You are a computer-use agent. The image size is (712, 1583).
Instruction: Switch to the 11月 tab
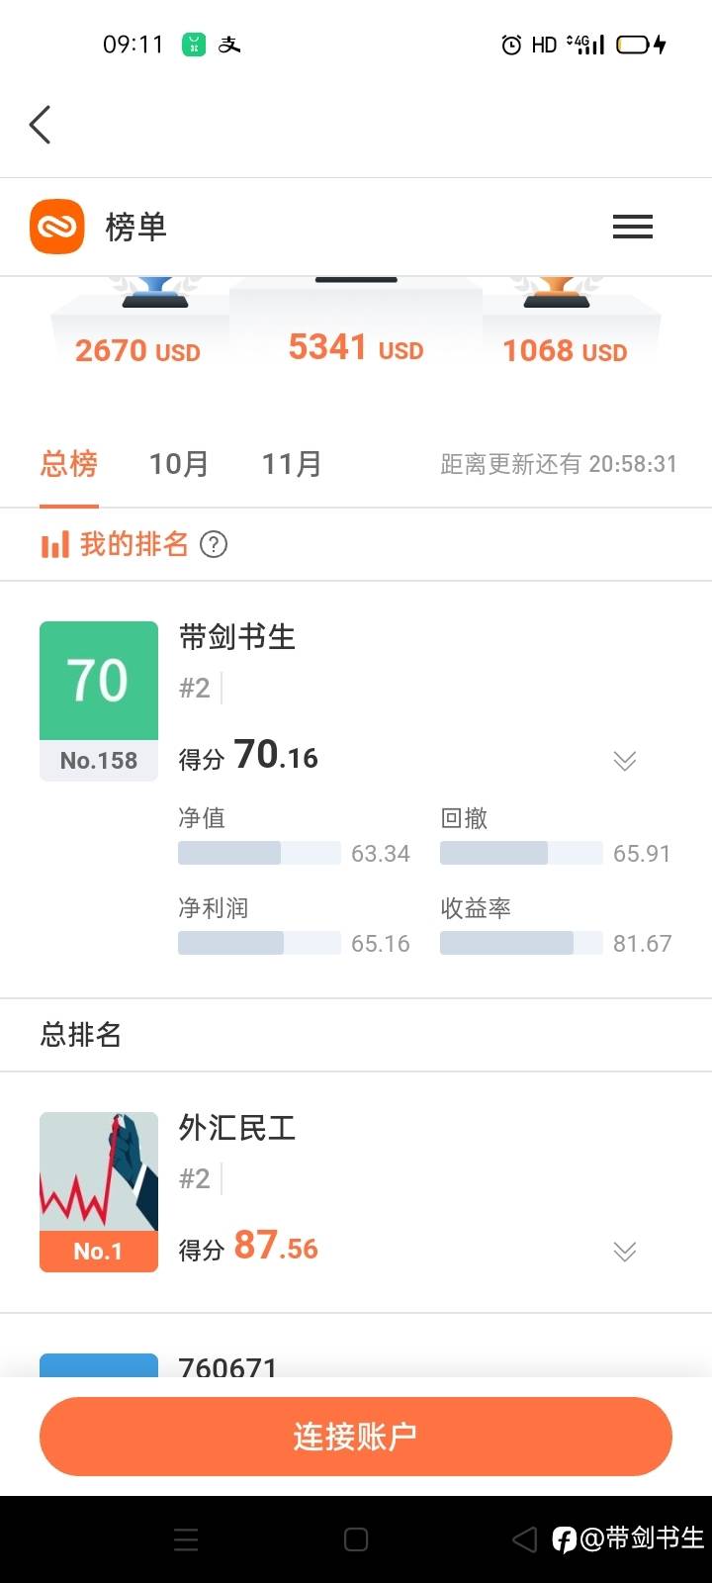click(x=292, y=463)
